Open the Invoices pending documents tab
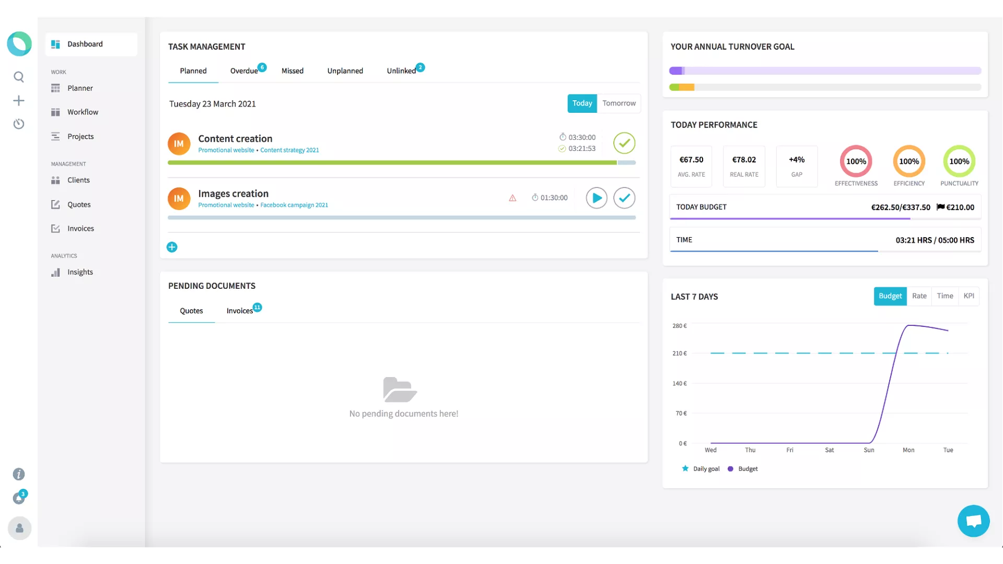Viewport: 1003px width, 564px height. [x=240, y=311]
